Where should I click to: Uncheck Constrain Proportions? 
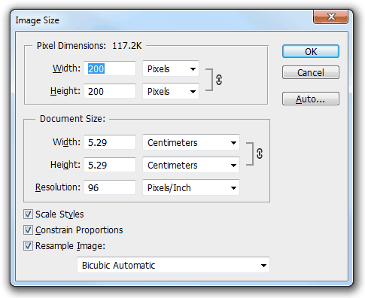28,230
